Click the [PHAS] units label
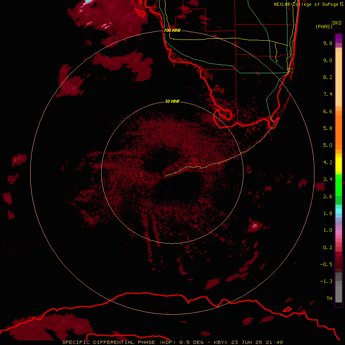Screen dimensions: 345x345 coord(324,26)
